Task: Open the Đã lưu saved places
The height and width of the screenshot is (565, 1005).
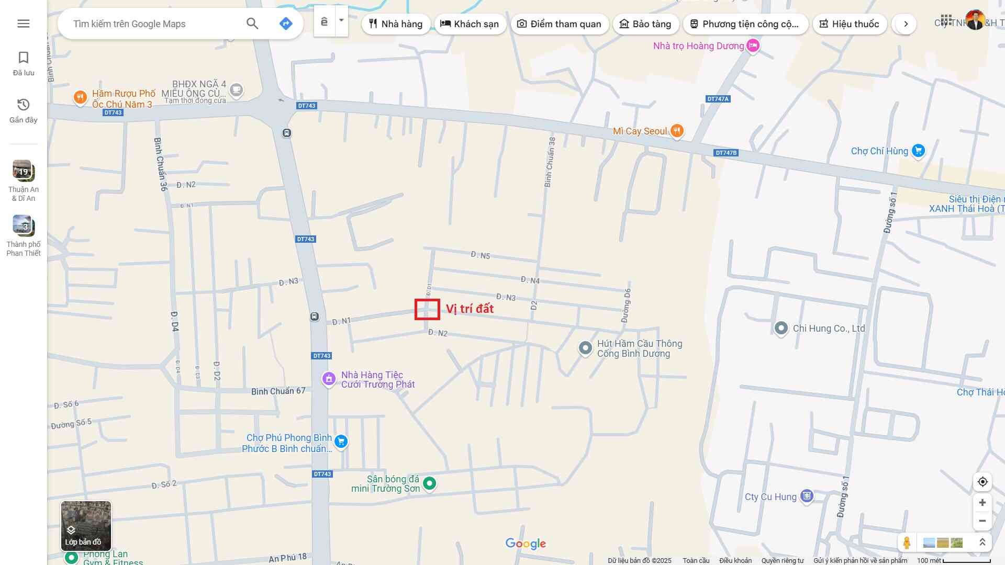Action: (24, 63)
